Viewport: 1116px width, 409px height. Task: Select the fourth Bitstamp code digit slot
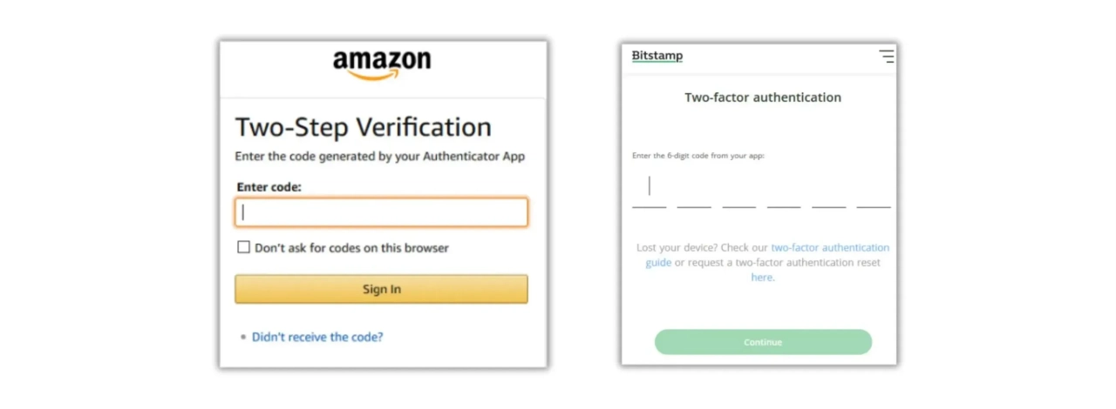(784, 191)
